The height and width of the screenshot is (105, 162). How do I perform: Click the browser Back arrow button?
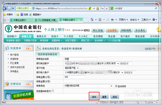pos(5,8)
